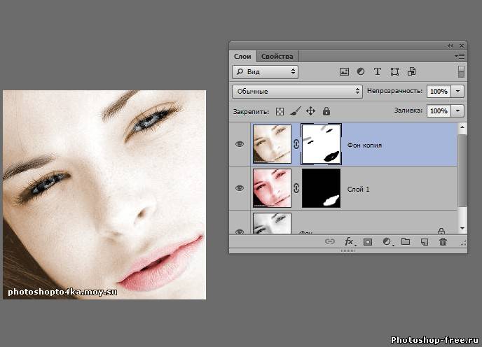Lock layer position with move icon

click(x=310, y=111)
